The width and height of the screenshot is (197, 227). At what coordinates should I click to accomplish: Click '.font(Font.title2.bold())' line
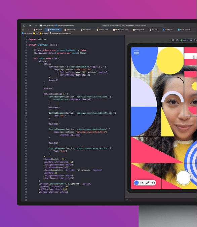(x=59, y=178)
